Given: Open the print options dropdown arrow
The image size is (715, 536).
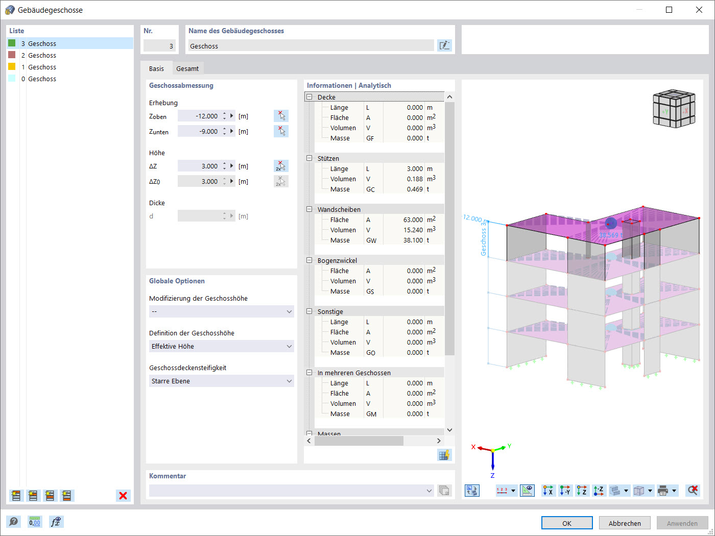Looking at the screenshot, I should 674,491.
